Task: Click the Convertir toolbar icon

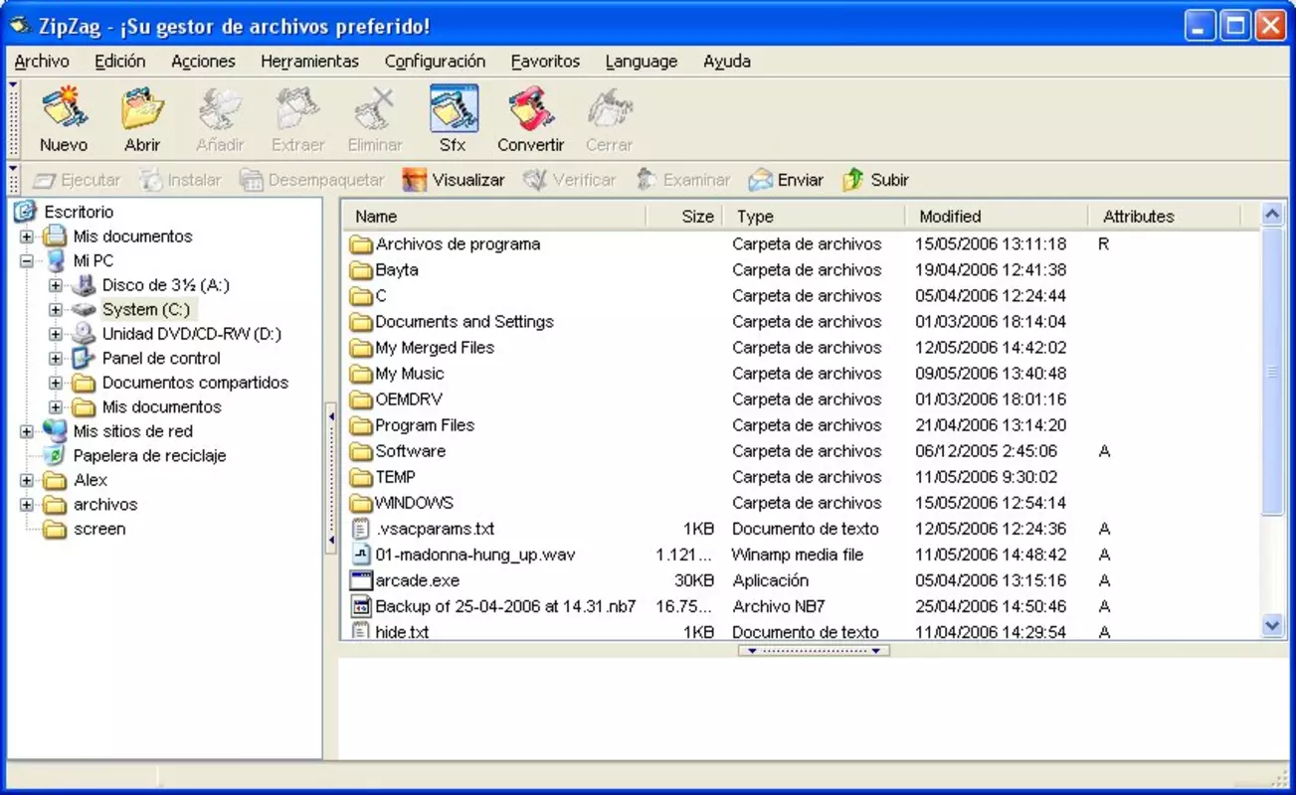Action: tap(530, 109)
